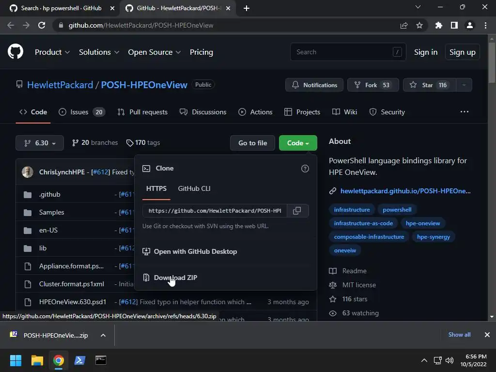Screen dimensions: 496x372
Task: Bookmark this page with star icon
Action: 419,25
